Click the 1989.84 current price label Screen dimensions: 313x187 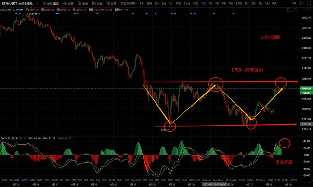tap(306, 89)
